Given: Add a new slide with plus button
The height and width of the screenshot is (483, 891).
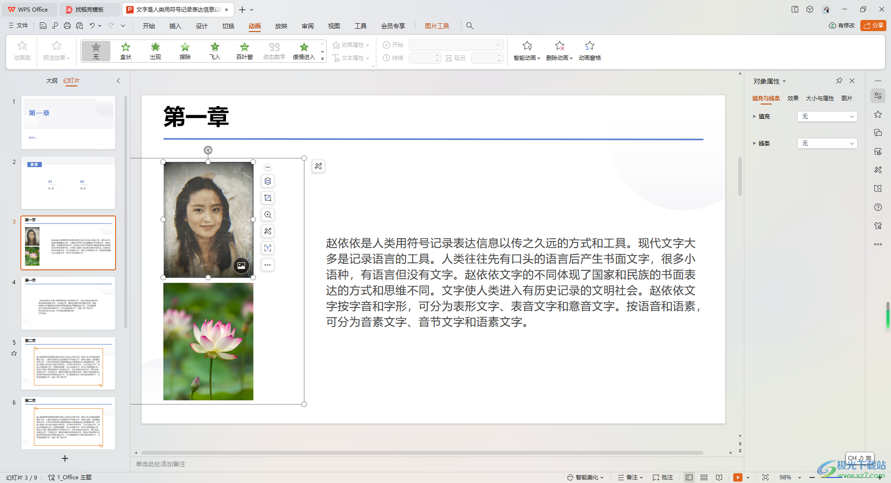Looking at the screenshot, I should pyautogui.click(x=65, y=458).
